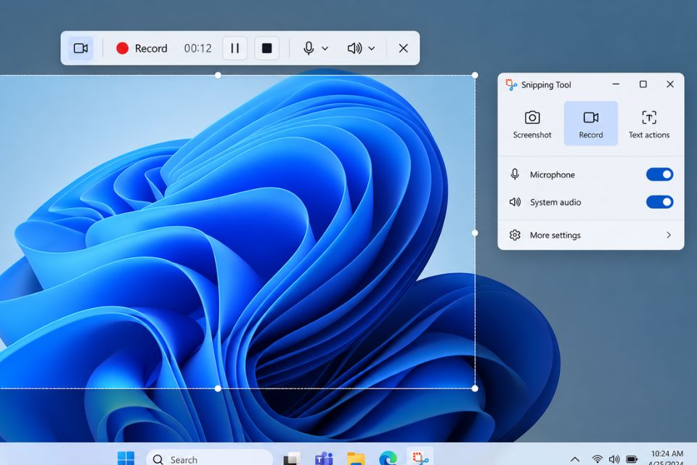Click the taskbar Search box

point(209,458)
